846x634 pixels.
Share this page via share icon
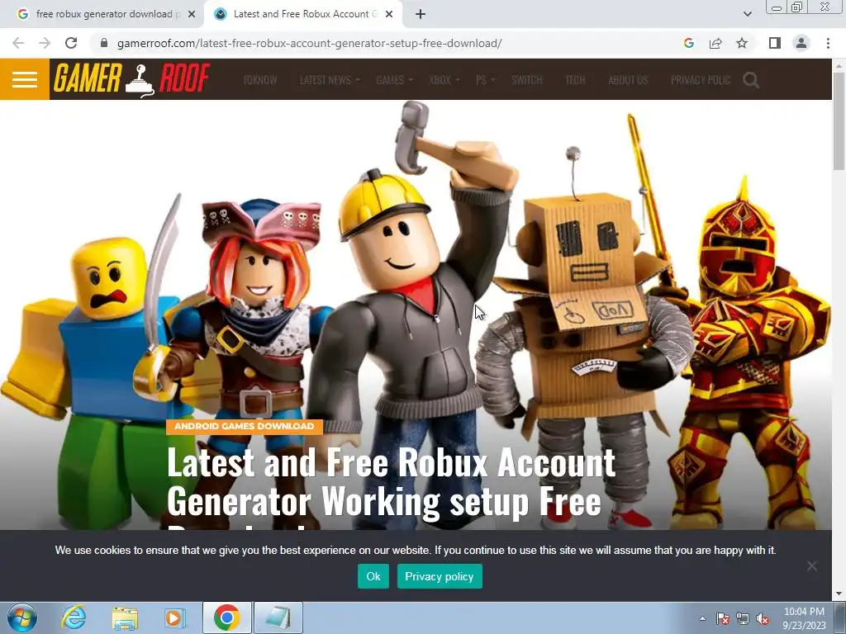tap(715, 43)
